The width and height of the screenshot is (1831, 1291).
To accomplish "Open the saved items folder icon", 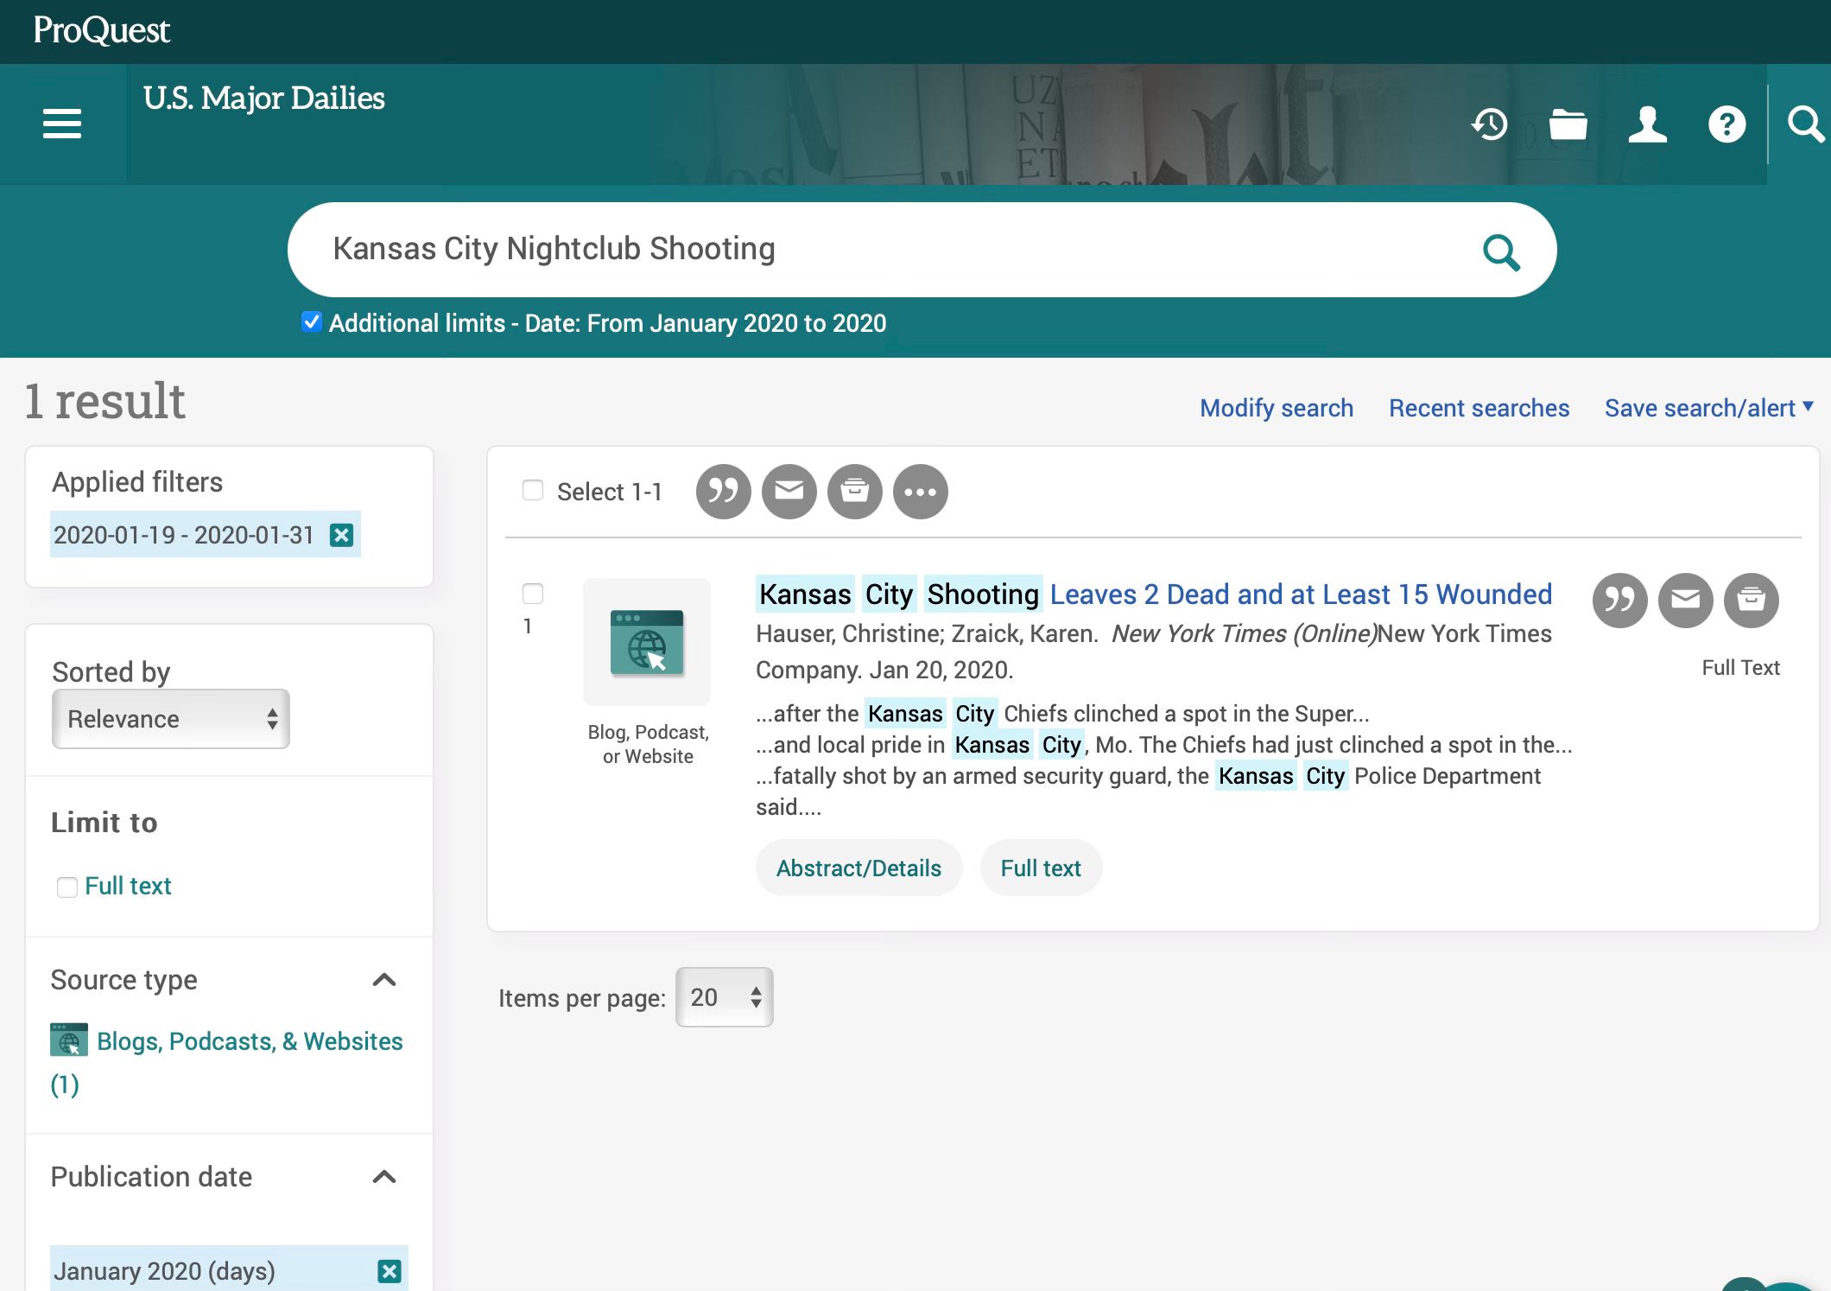I will tap(1568, 124).
